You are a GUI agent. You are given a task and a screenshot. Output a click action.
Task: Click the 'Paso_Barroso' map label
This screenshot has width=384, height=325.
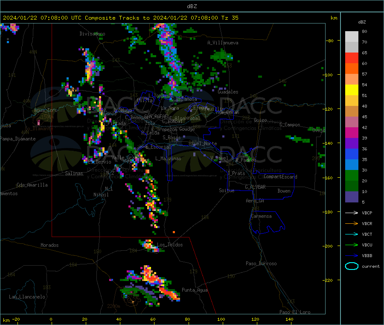pyautogui.click(x=261, y=264)
